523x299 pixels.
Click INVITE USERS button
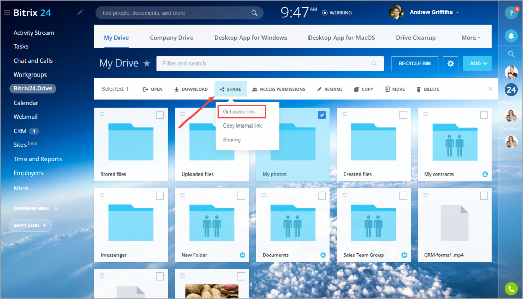(x=30, y=226)
